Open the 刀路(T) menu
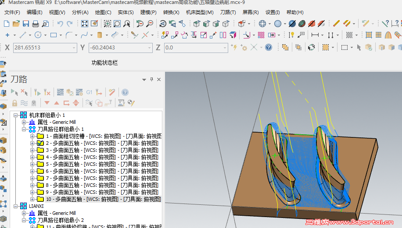 (x=228, y=12)
